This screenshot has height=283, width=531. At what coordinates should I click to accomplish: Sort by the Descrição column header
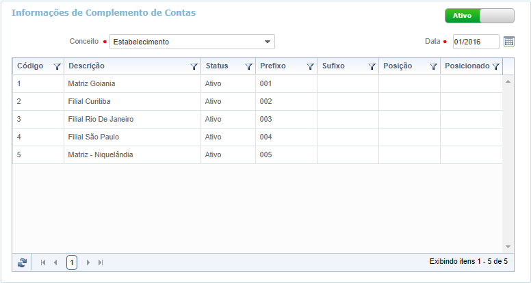(86, 66)
